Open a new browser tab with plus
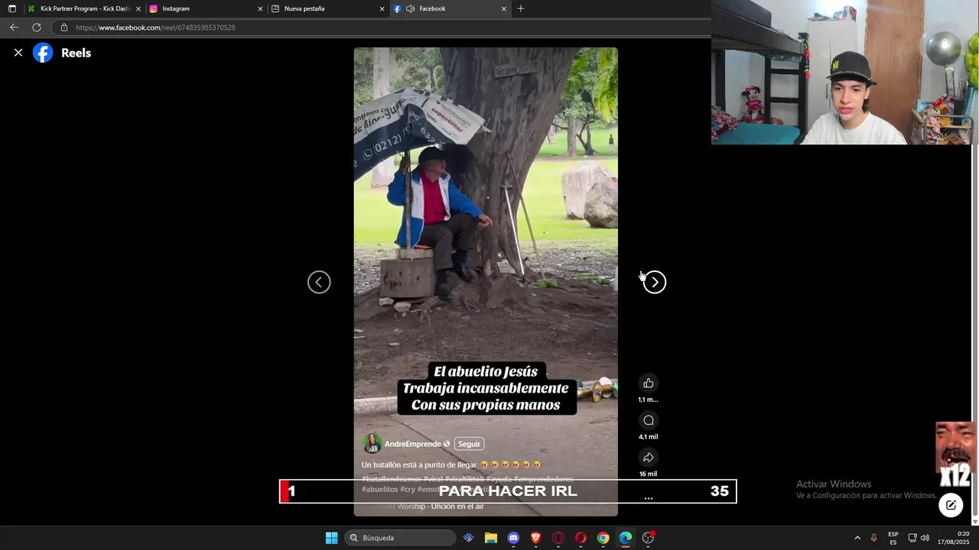The image size is (979, 550). (521, 8)
